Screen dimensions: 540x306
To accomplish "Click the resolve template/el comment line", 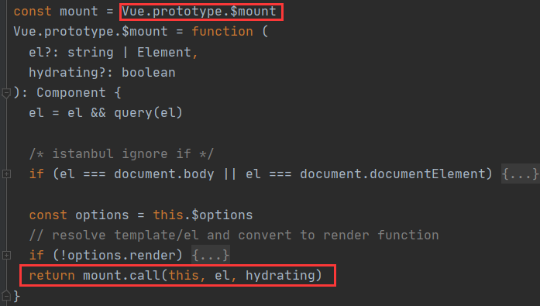I will (x=234, y=235).
